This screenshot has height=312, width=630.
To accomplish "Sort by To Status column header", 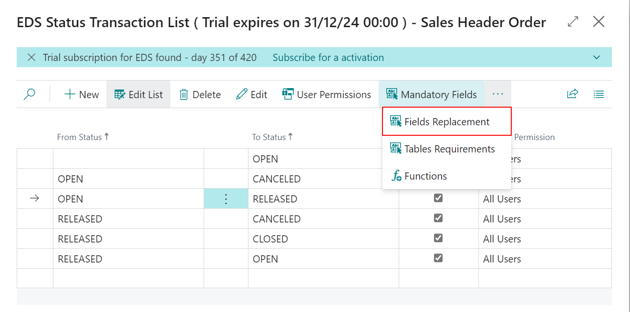I will click(272, 137).
